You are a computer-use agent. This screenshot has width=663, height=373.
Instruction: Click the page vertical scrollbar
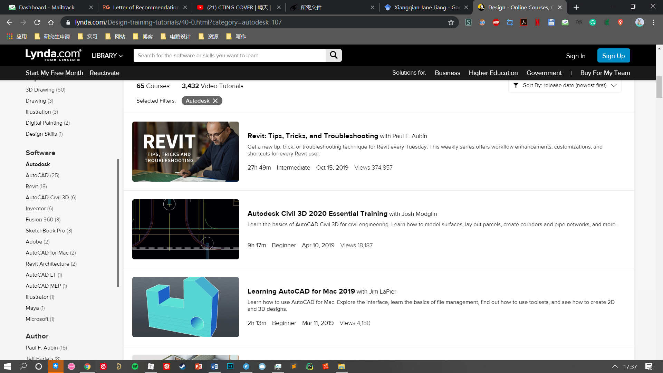659,86
